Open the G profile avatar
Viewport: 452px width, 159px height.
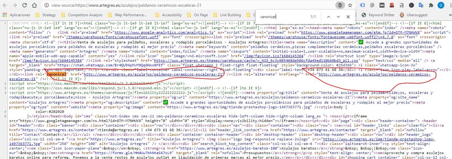[x=441, y=5]
